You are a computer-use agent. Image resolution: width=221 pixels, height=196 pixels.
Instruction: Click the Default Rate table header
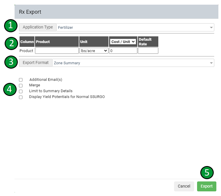(148, 42)
